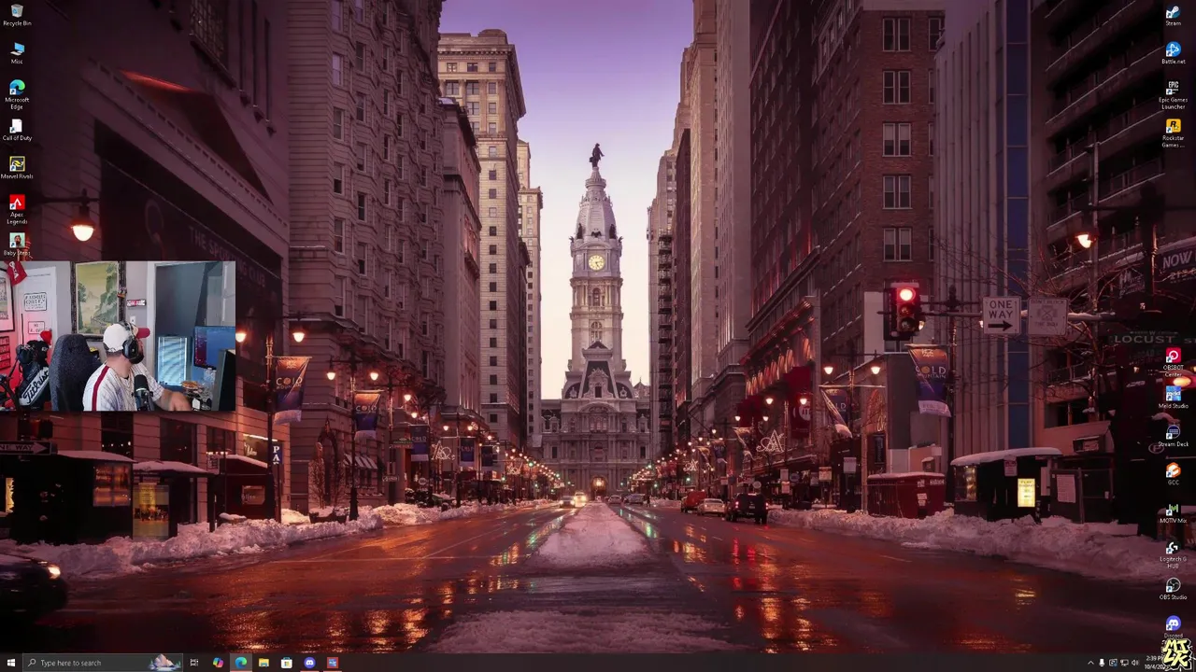Switch to Microsoft Edge in taskbar
Image resolution: width=1196 pixels, height=672 pixels.
[240, 663]
